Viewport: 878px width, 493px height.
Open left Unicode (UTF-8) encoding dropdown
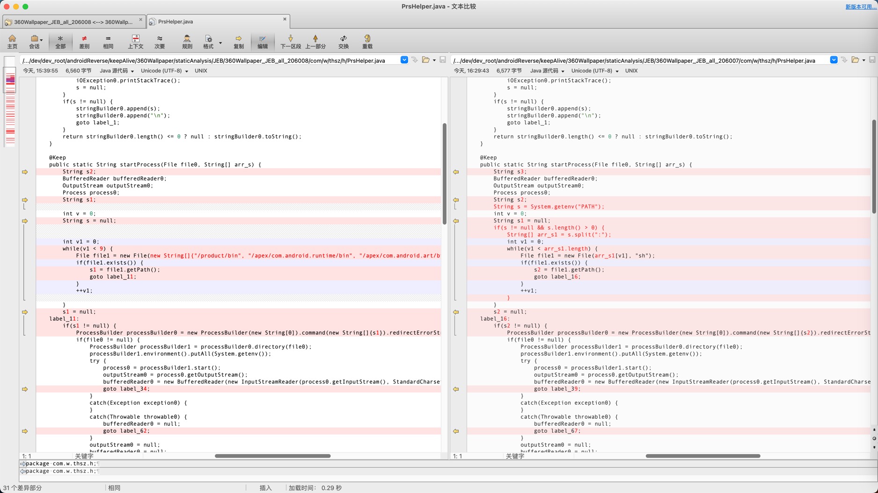pyautogui.click(x=164, y=71)
